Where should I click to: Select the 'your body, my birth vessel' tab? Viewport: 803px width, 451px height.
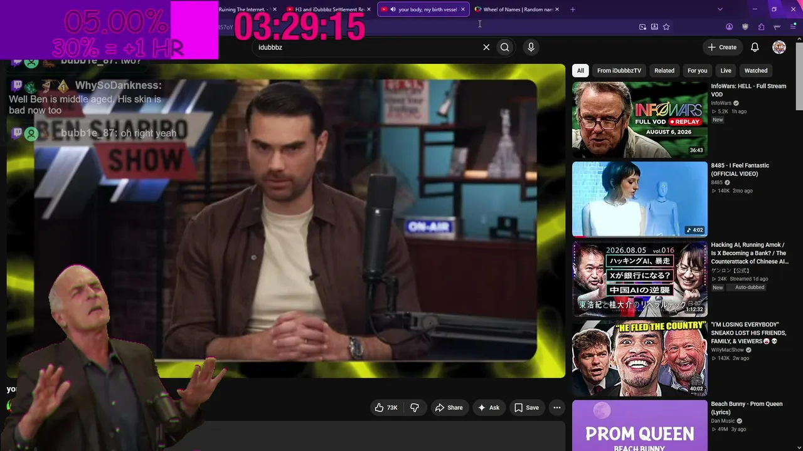click(423, 9)
